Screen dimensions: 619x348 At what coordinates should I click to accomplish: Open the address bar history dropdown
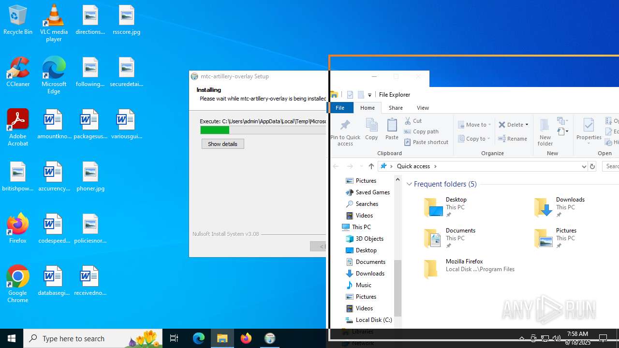tap(584, 166)
